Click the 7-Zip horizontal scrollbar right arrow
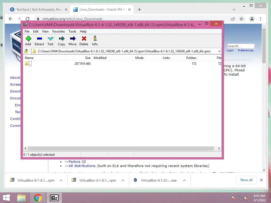Image resolution: width=271 pixels, height=203 pixels. [x=219, y=149]
